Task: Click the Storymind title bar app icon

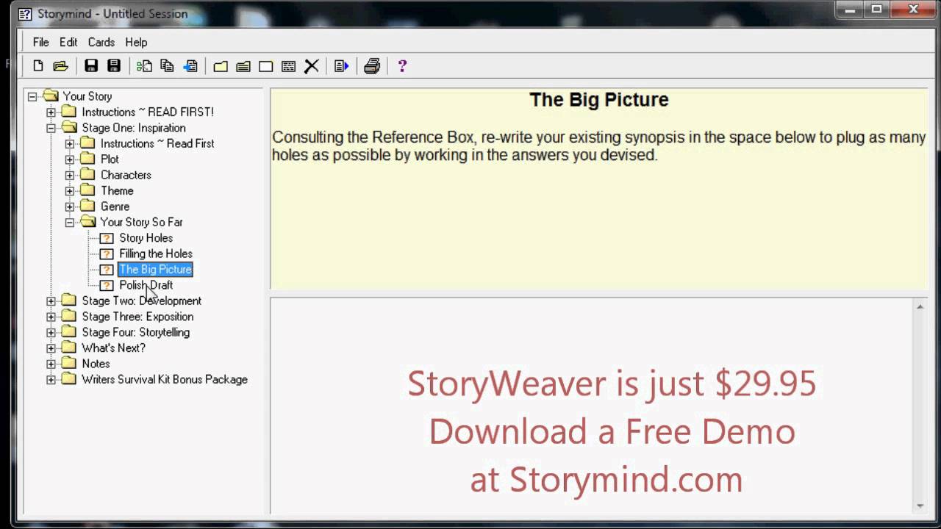Action: [25, 13]
